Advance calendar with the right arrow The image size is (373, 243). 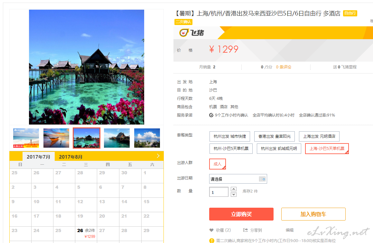pos(158,156)
